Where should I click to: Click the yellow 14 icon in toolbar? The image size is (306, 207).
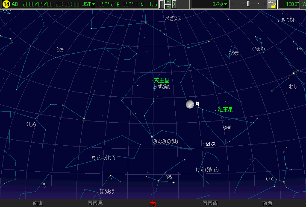pyautogui.click(x=6, y=4)
